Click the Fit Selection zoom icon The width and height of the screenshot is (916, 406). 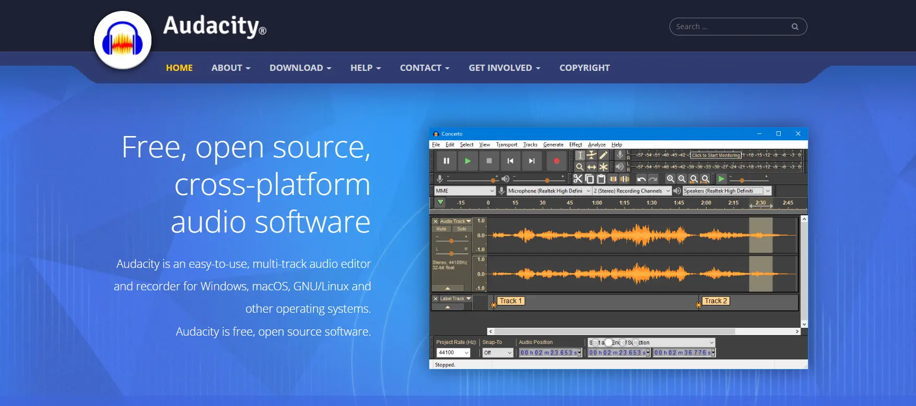(x=694, y=179)
